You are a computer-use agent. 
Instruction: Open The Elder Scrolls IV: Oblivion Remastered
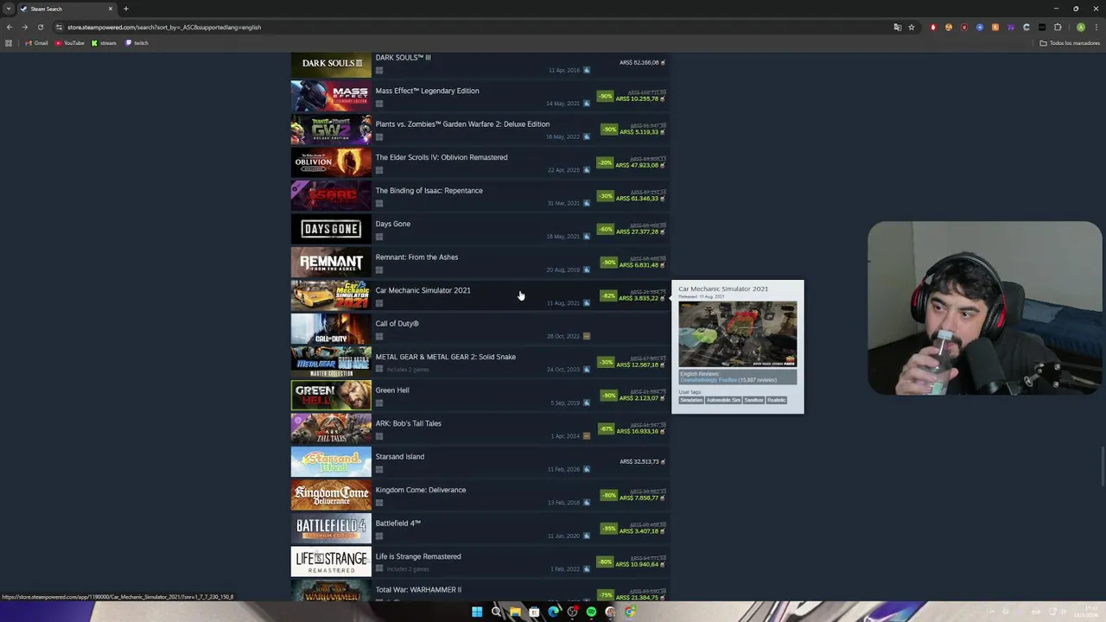click(x=479, y=163)
